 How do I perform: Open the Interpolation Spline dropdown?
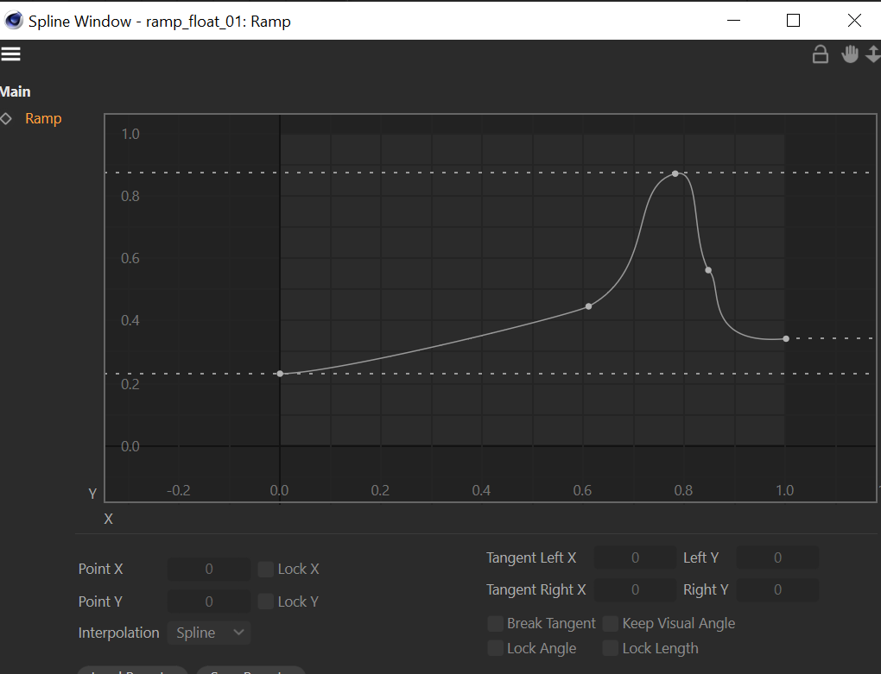pos(209,633)
